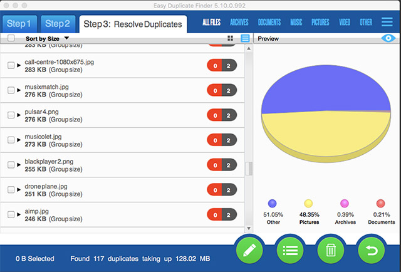Image resolution: width=401 pixels, height=272 pixels.
Task: Go to Step 2 tab
Action: [x=58, y=24]
